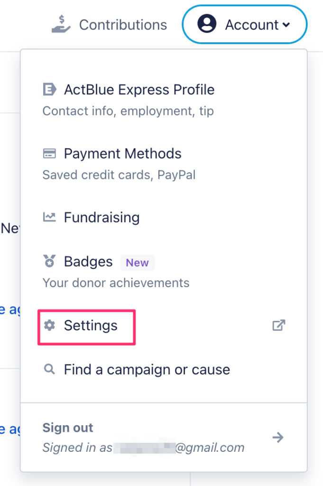Click the Badges medal icon
This screenshot has height=486, width=323.
[x=49, y=261]
